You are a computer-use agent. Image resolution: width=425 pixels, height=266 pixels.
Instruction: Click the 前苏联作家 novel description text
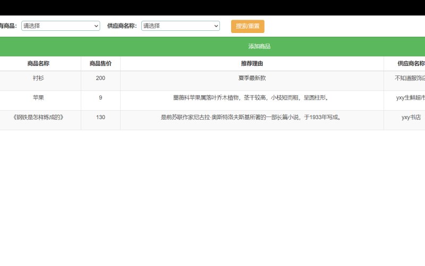[x=251, y=117]
